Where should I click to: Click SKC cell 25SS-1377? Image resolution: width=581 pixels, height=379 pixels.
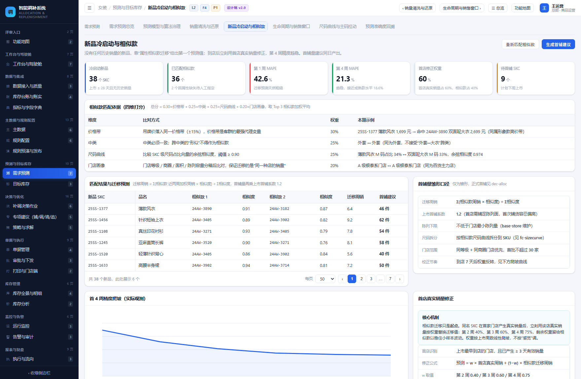click(98, 209)
